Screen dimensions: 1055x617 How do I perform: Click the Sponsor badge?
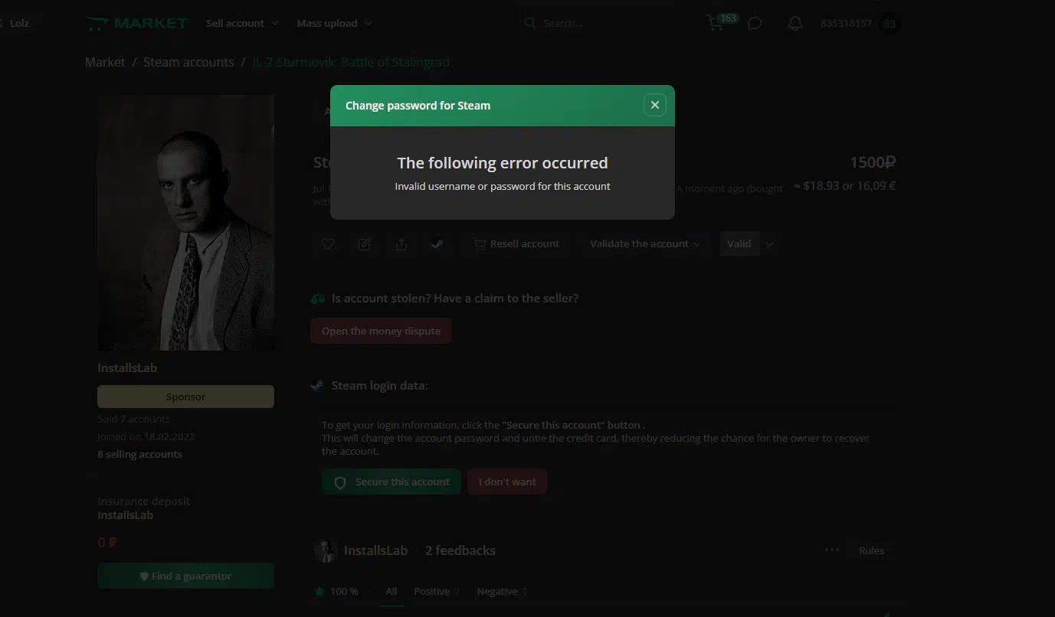185,397
